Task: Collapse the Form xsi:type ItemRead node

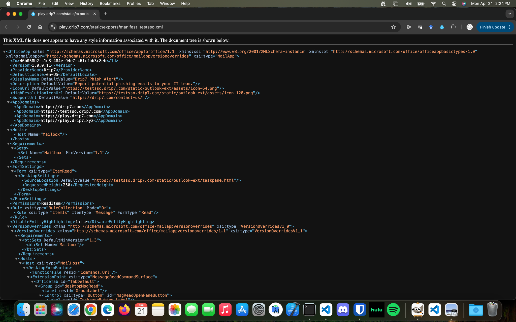Action: (12, 171)
